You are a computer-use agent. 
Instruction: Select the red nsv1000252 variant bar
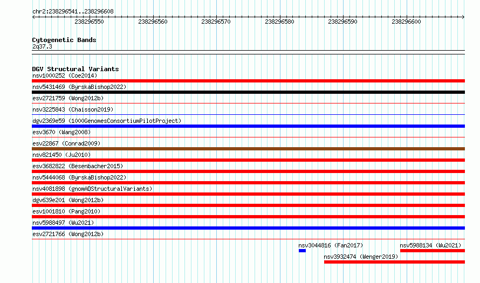tap(248, 81)
